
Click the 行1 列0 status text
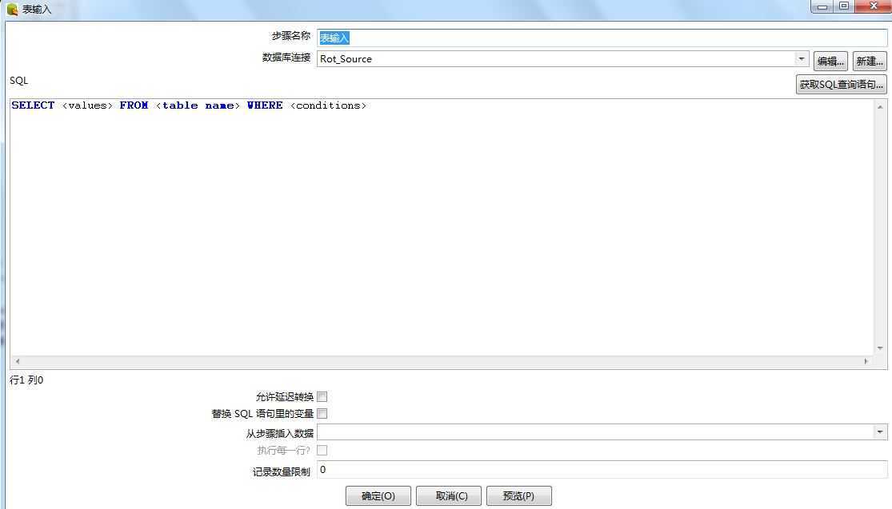click(x=26, y=380)
